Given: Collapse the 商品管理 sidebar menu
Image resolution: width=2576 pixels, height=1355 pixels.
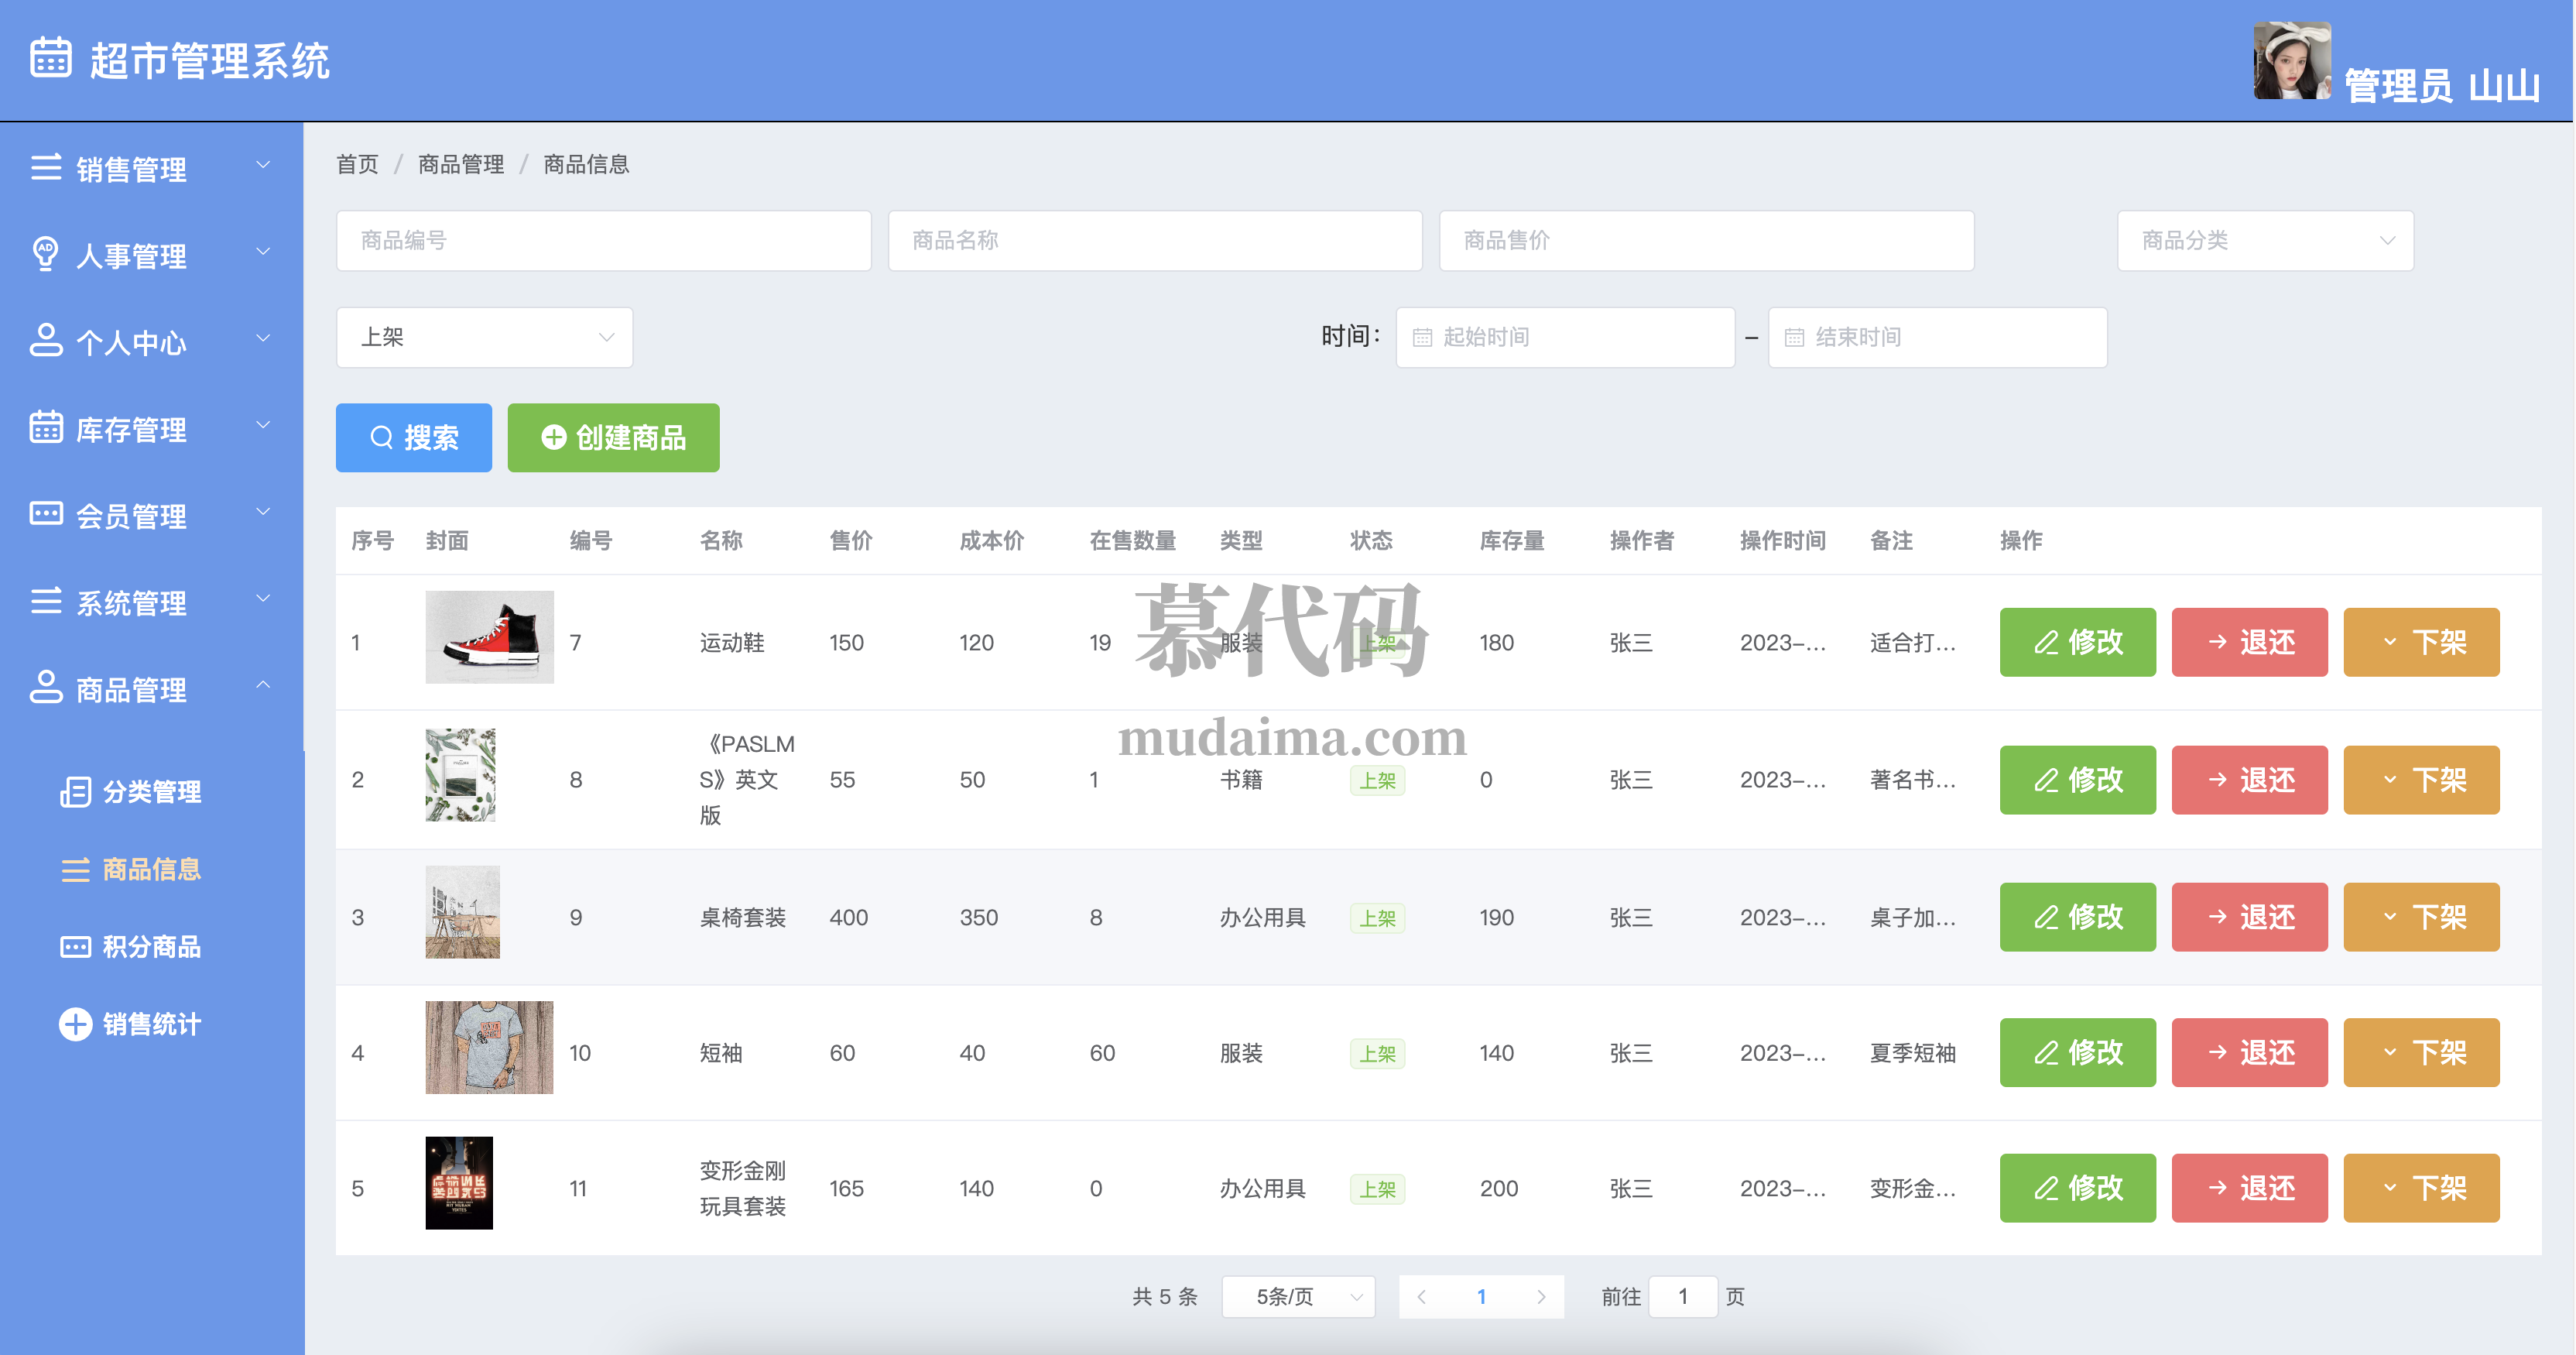Looking at the screenshot, I should point(150,689).
